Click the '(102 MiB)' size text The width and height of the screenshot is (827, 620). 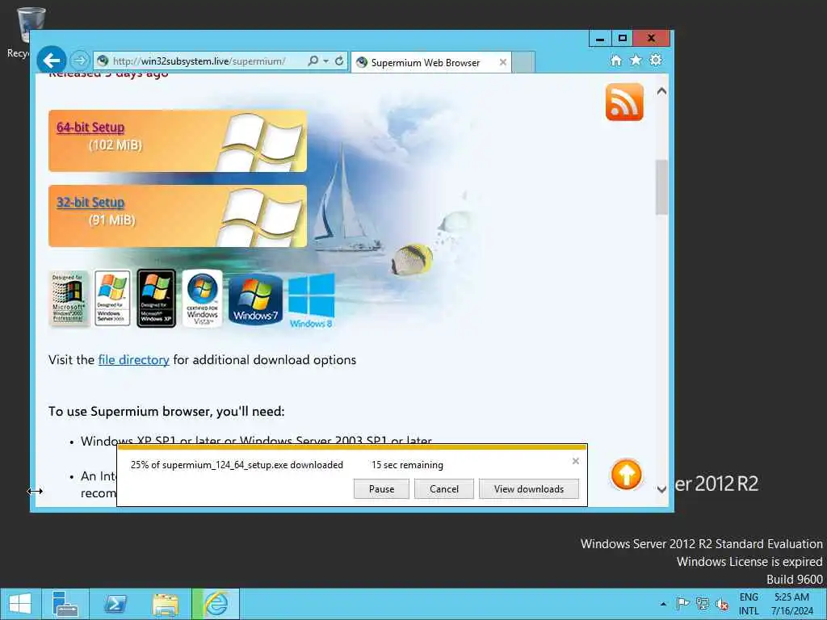click(115, 145)
